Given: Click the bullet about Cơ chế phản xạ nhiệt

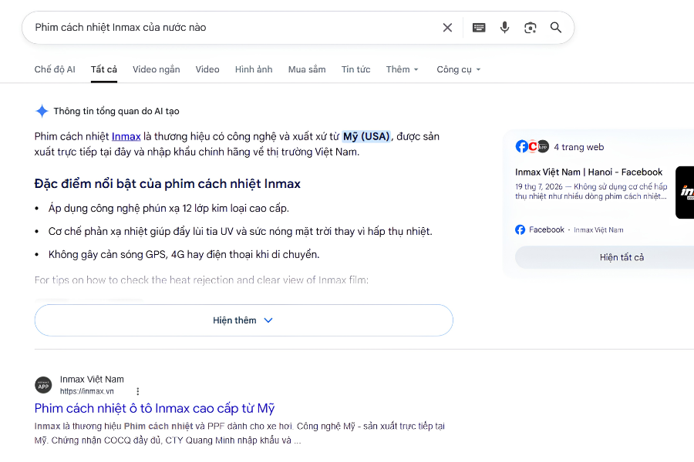Looking at the screenshot, I should [x=241, y=231].
